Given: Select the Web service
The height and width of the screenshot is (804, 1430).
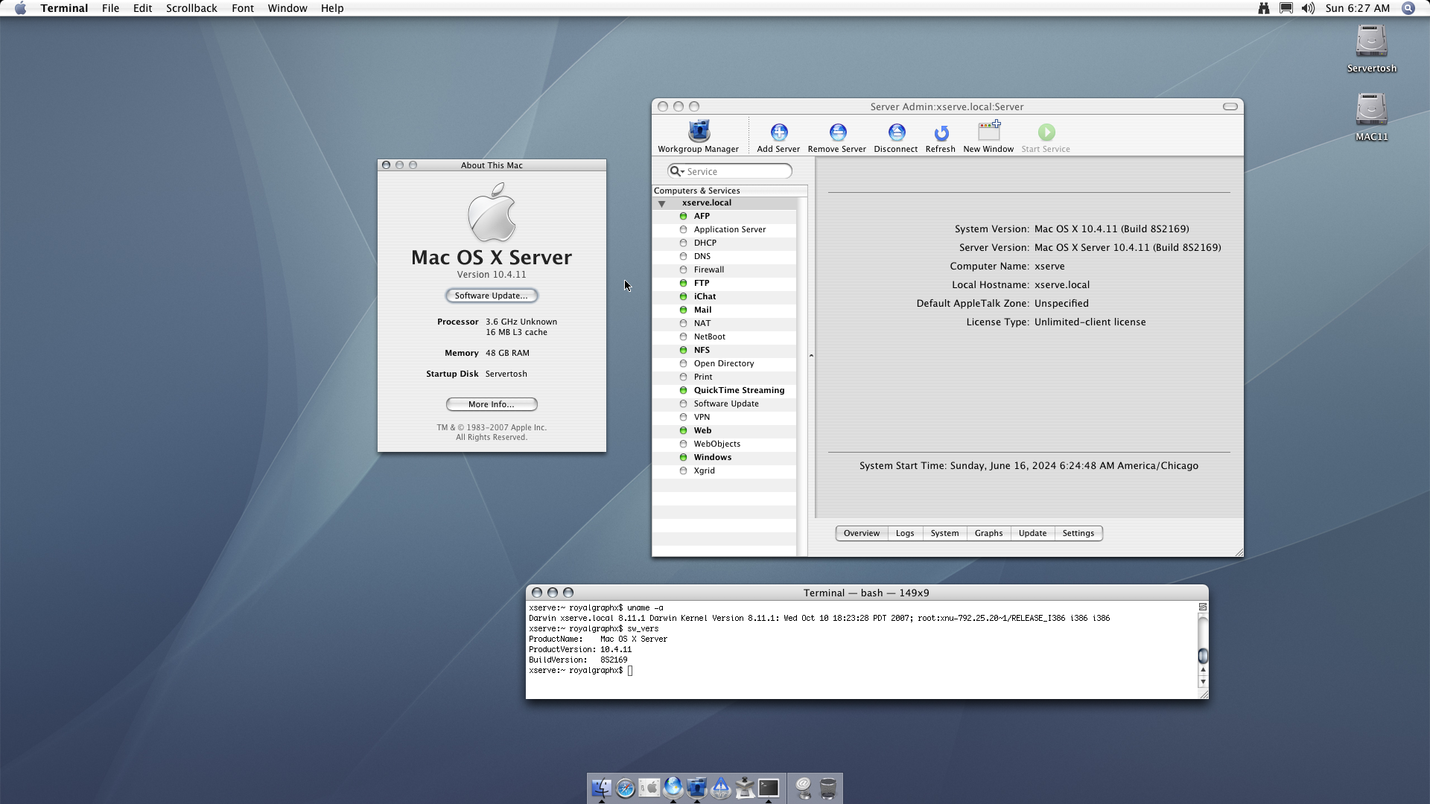Looking at the screenshot, I should [x=724, y=430].
